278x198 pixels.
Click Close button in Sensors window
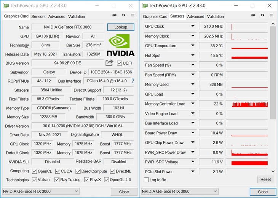point(263,192)
